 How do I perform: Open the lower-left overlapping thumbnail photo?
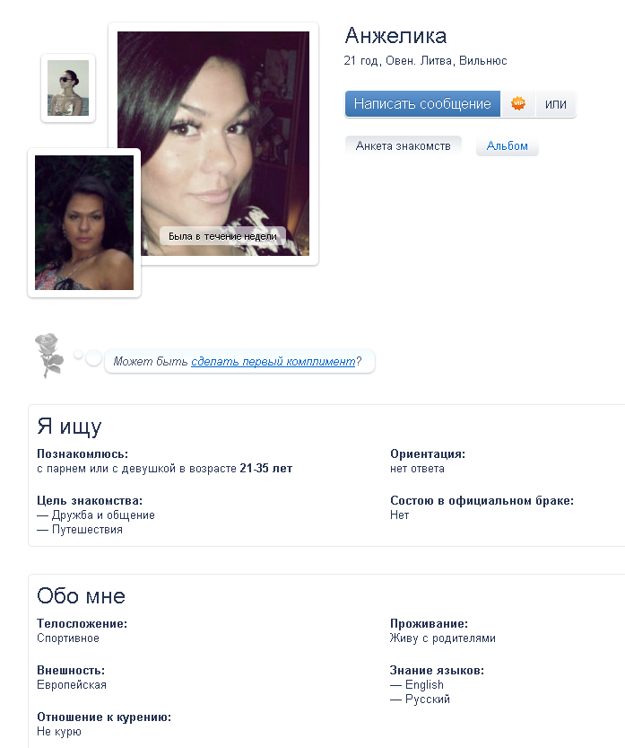(x=84, y=223)
